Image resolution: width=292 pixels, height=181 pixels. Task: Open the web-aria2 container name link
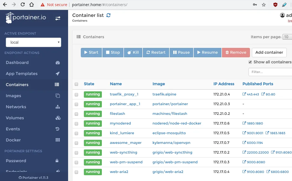(x=119, y=172)
